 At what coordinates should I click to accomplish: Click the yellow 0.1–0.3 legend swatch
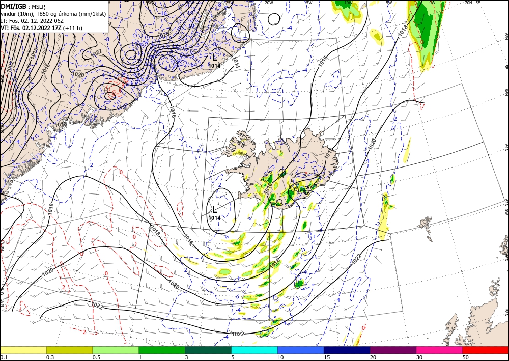pyautogui.click(x=23, y=350)
